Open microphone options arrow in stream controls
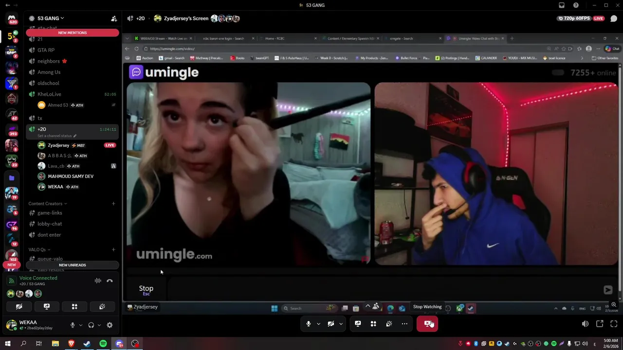Viewport: 623px width, 350px height. [318, 324]
